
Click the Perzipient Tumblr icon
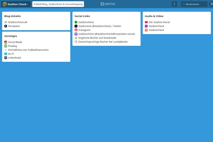[x=6, y=26]
